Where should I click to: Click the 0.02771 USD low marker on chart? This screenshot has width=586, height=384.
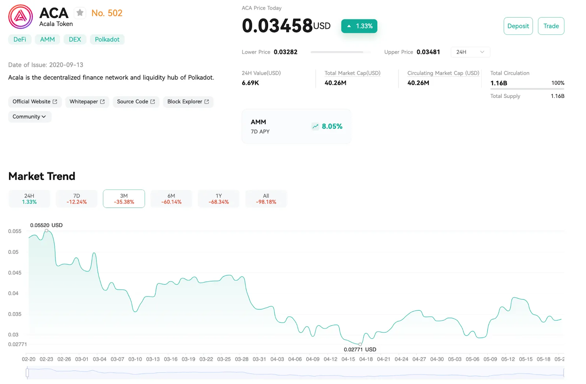point(360,344)
